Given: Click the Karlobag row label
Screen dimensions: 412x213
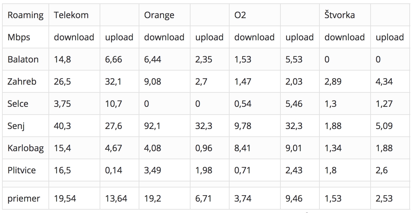Looking at the screenshot, I should [x=26, y=148].
